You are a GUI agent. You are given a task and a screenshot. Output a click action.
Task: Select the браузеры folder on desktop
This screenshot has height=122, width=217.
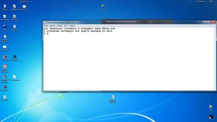(15, 17)
